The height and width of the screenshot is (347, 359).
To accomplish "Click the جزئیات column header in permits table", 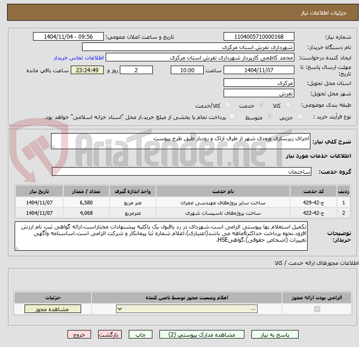I will 53,297.
